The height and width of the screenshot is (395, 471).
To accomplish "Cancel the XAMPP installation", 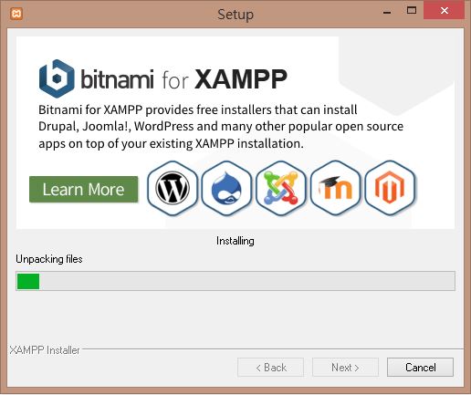I will point(420,368).
